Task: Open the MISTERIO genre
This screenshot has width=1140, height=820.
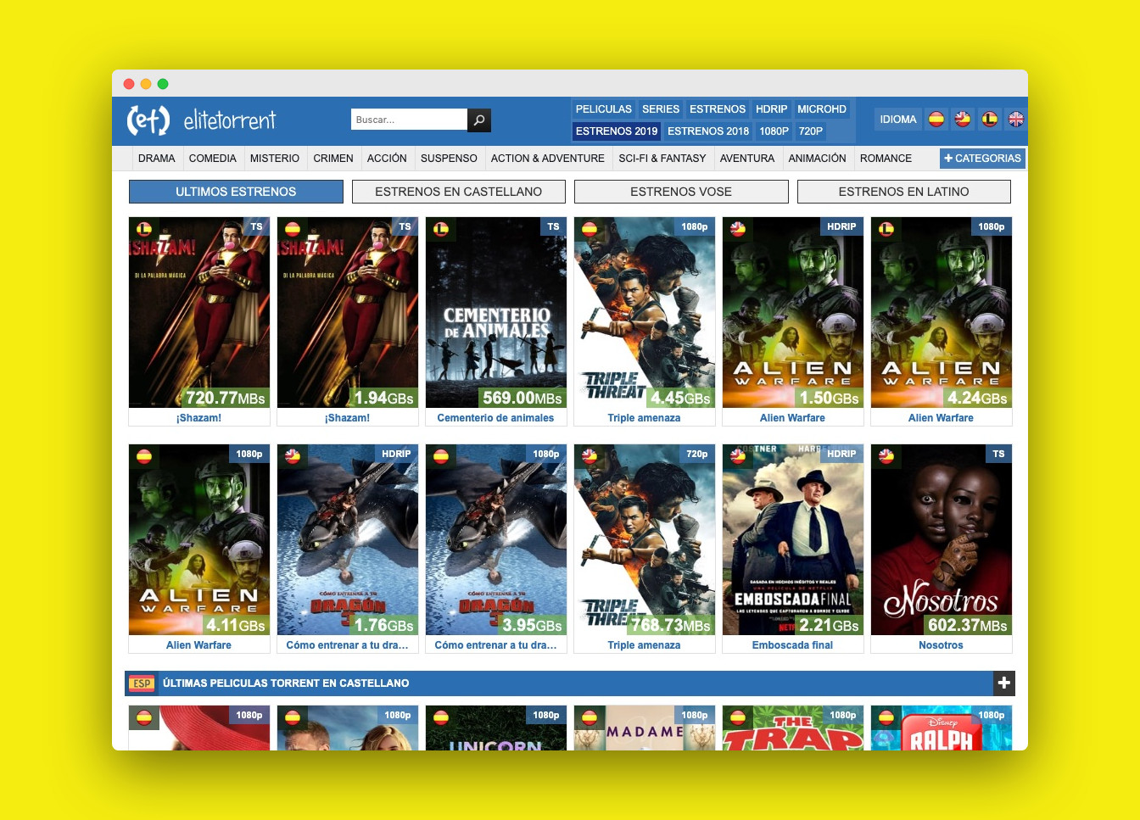Action: point(275,159)
